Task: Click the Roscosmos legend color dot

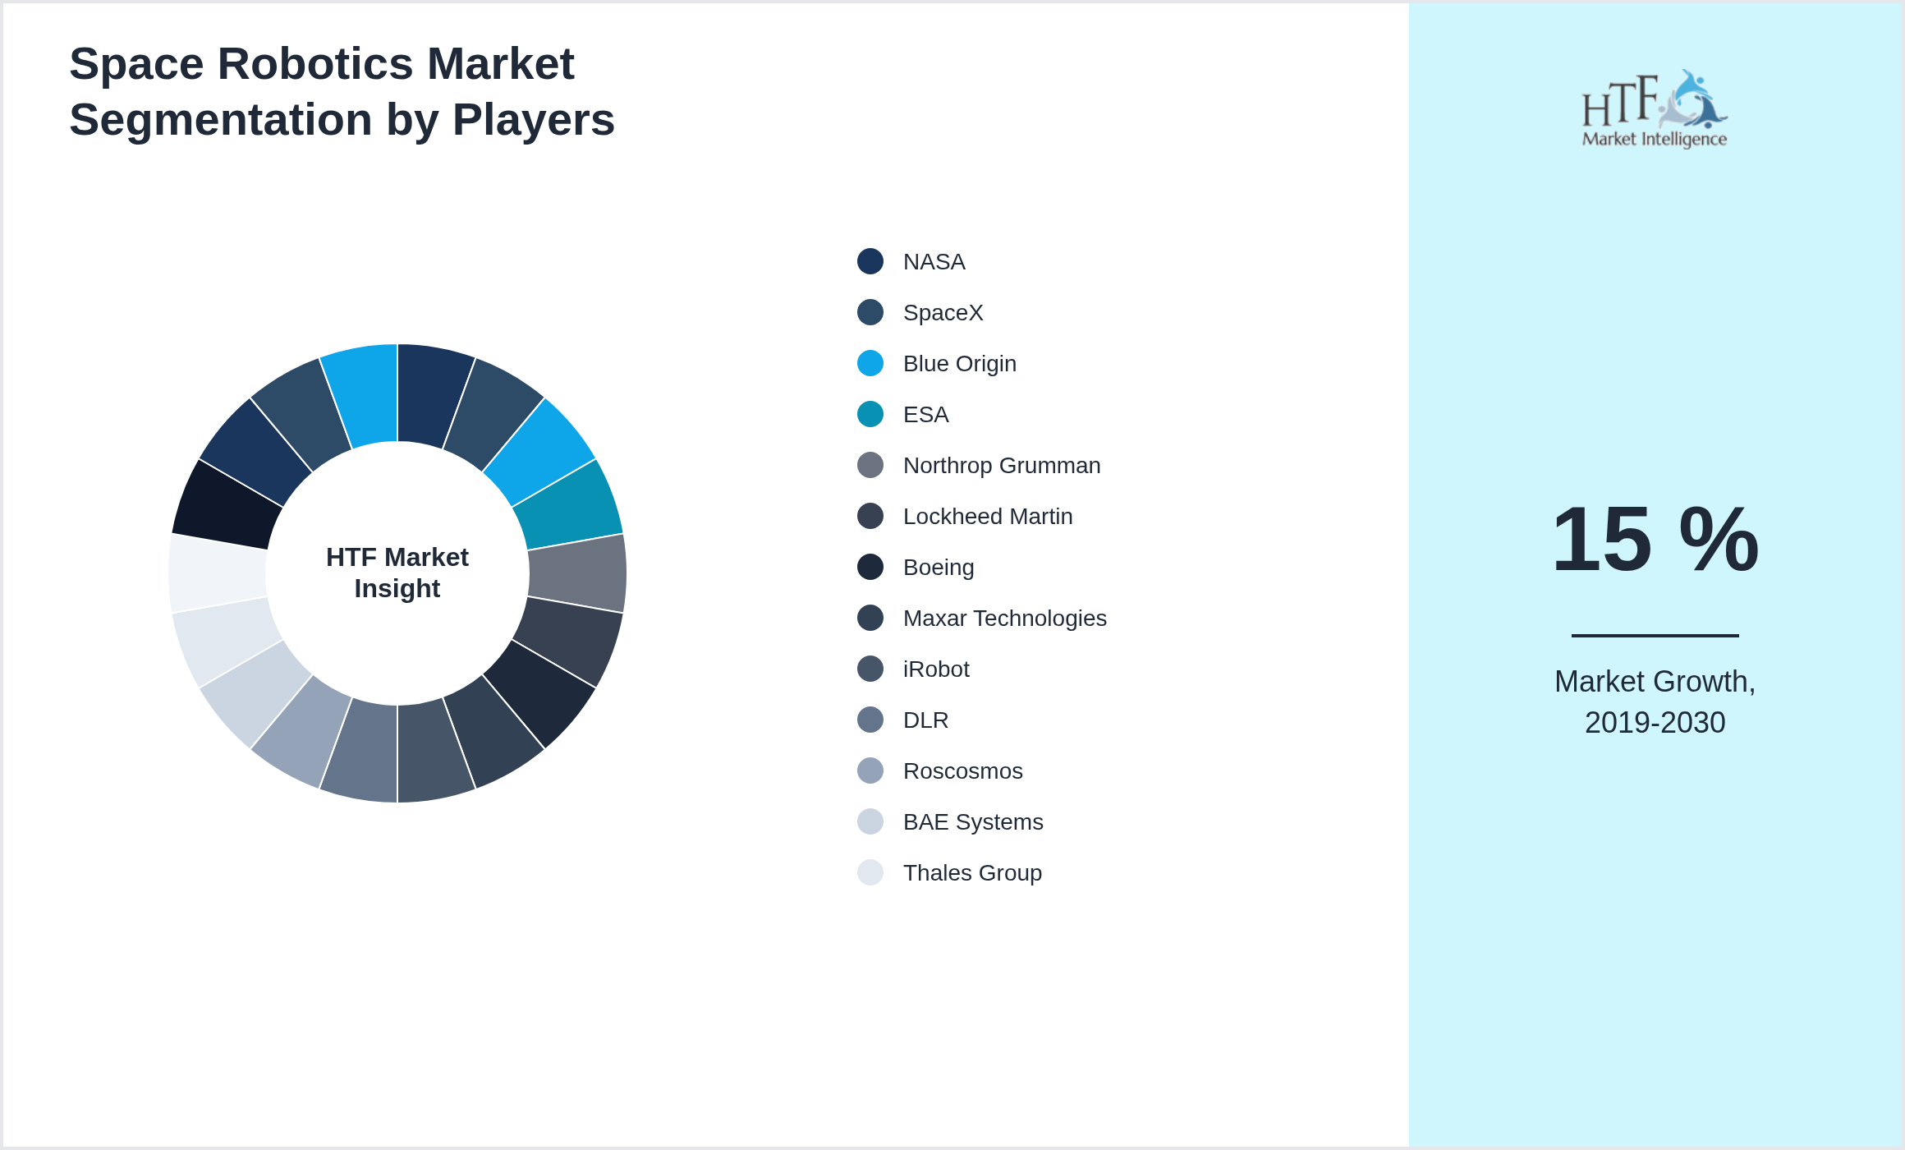Action: click(x=870, y=770)
